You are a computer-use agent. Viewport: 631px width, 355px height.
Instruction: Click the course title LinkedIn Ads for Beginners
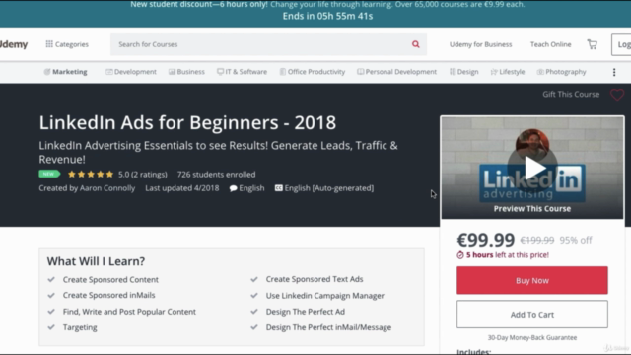pyautogui.click(x=187, y=122)
